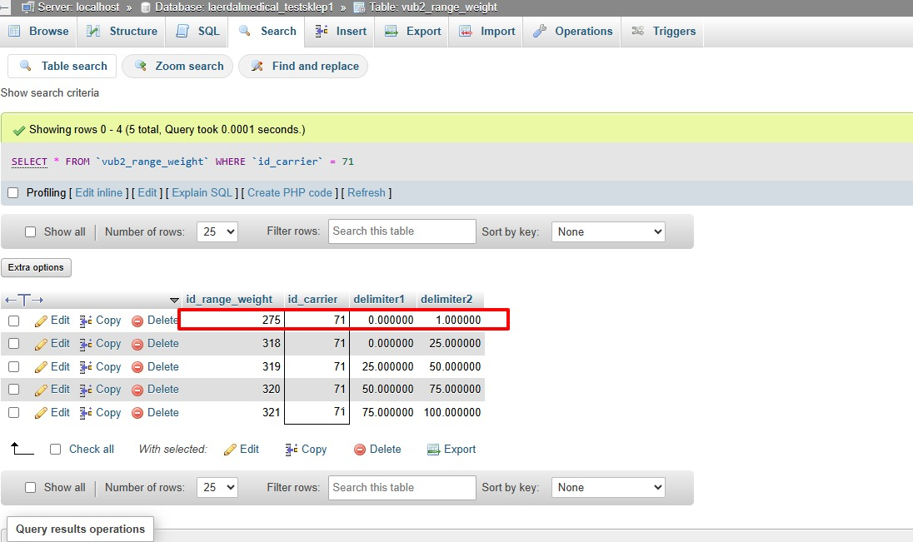Switch to the Structure tab

(122, 32)
